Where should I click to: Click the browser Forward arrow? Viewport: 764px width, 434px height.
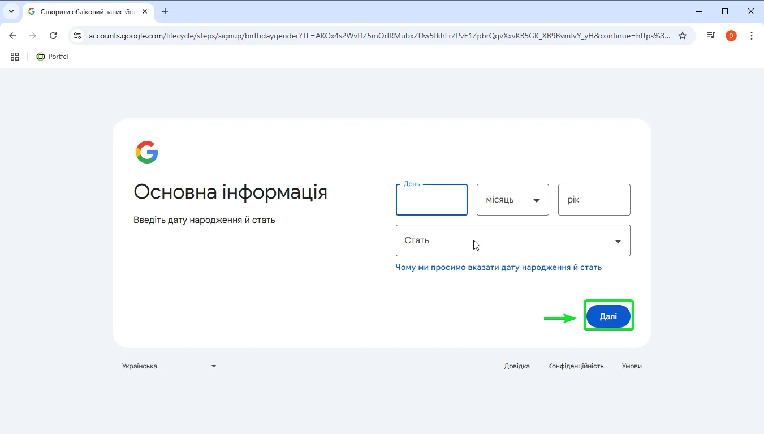point(33,36)
